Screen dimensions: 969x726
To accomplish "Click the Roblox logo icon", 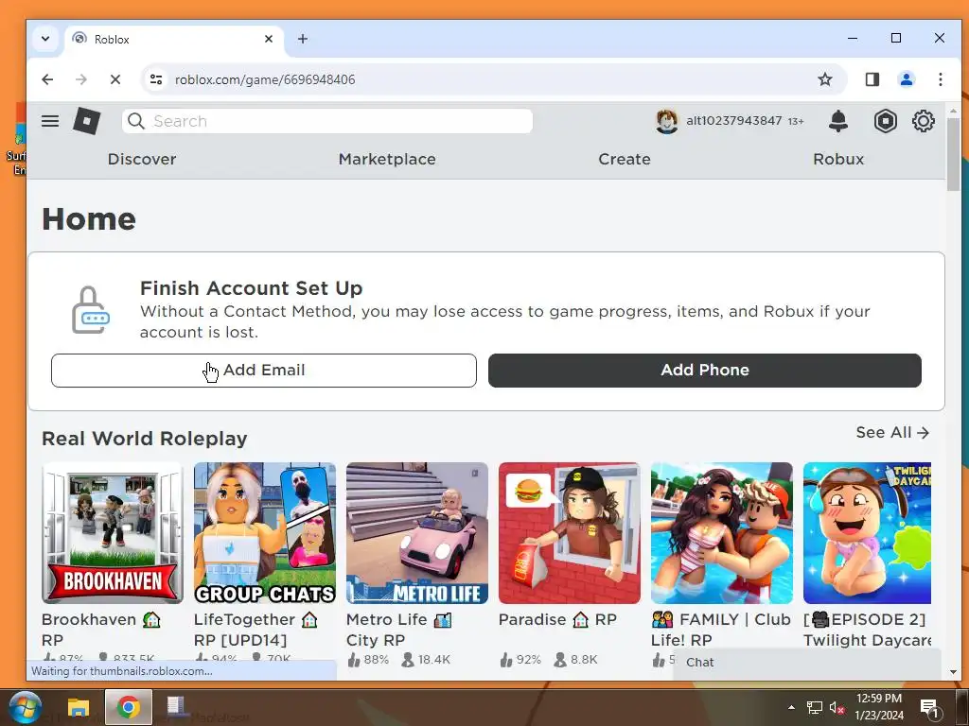I will [x=86, y=120].
